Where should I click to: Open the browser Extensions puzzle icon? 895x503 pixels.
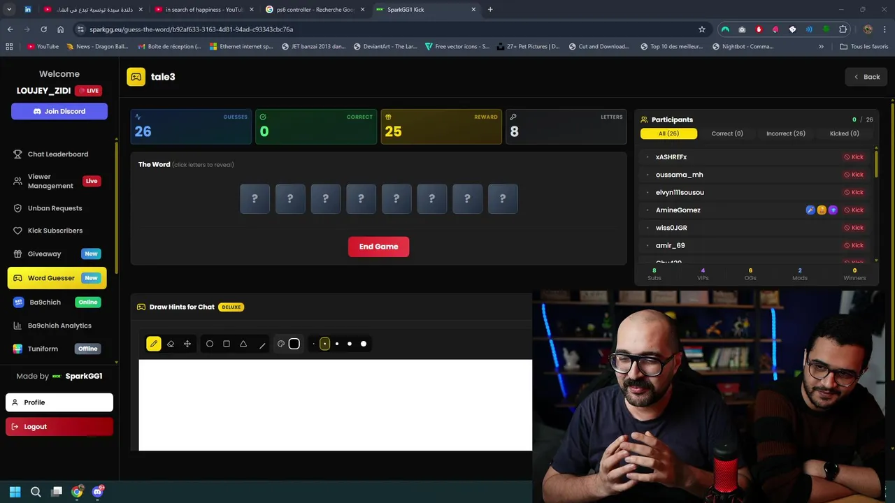click(x=843, y=29)
